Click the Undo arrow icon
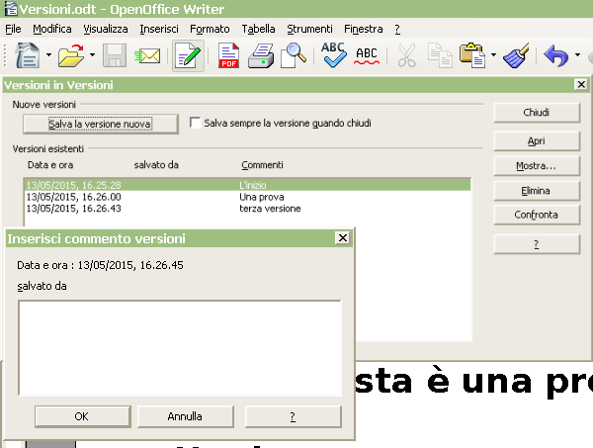Screen dimensions: 593x448 coord(556,55)
